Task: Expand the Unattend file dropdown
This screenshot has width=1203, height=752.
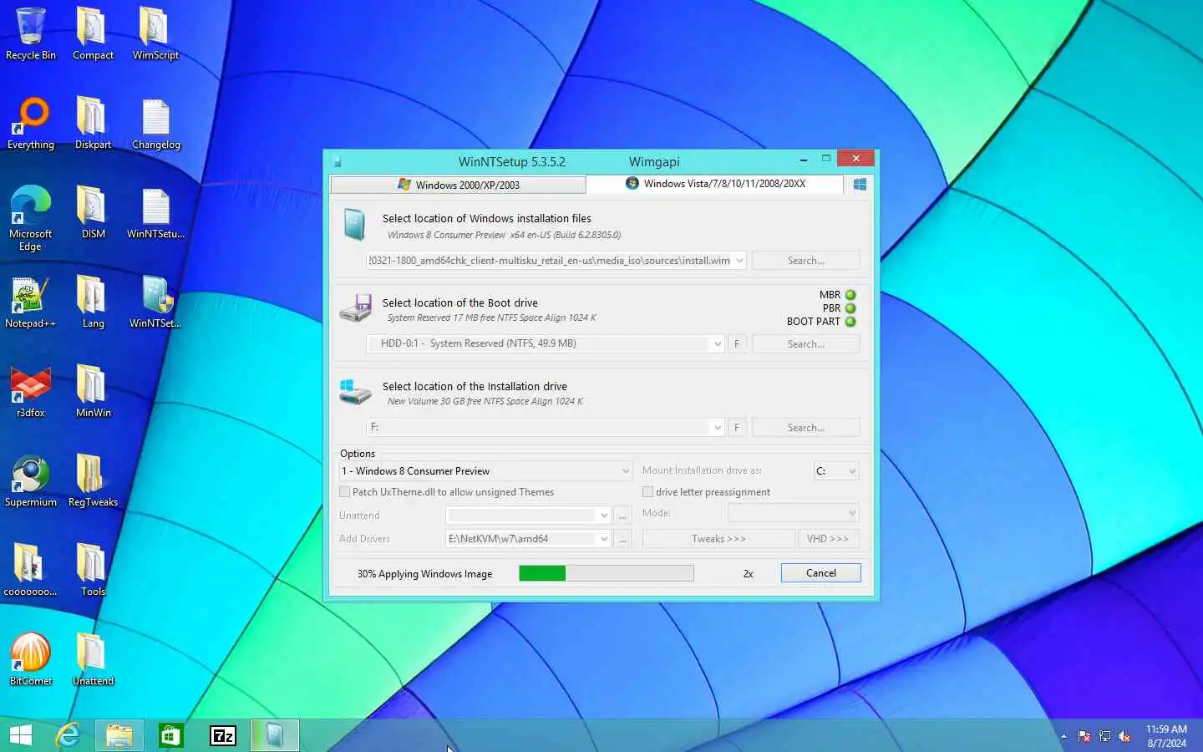Action: pos(604,515)
